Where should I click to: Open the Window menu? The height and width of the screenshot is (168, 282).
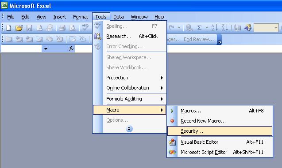(139, 17)
